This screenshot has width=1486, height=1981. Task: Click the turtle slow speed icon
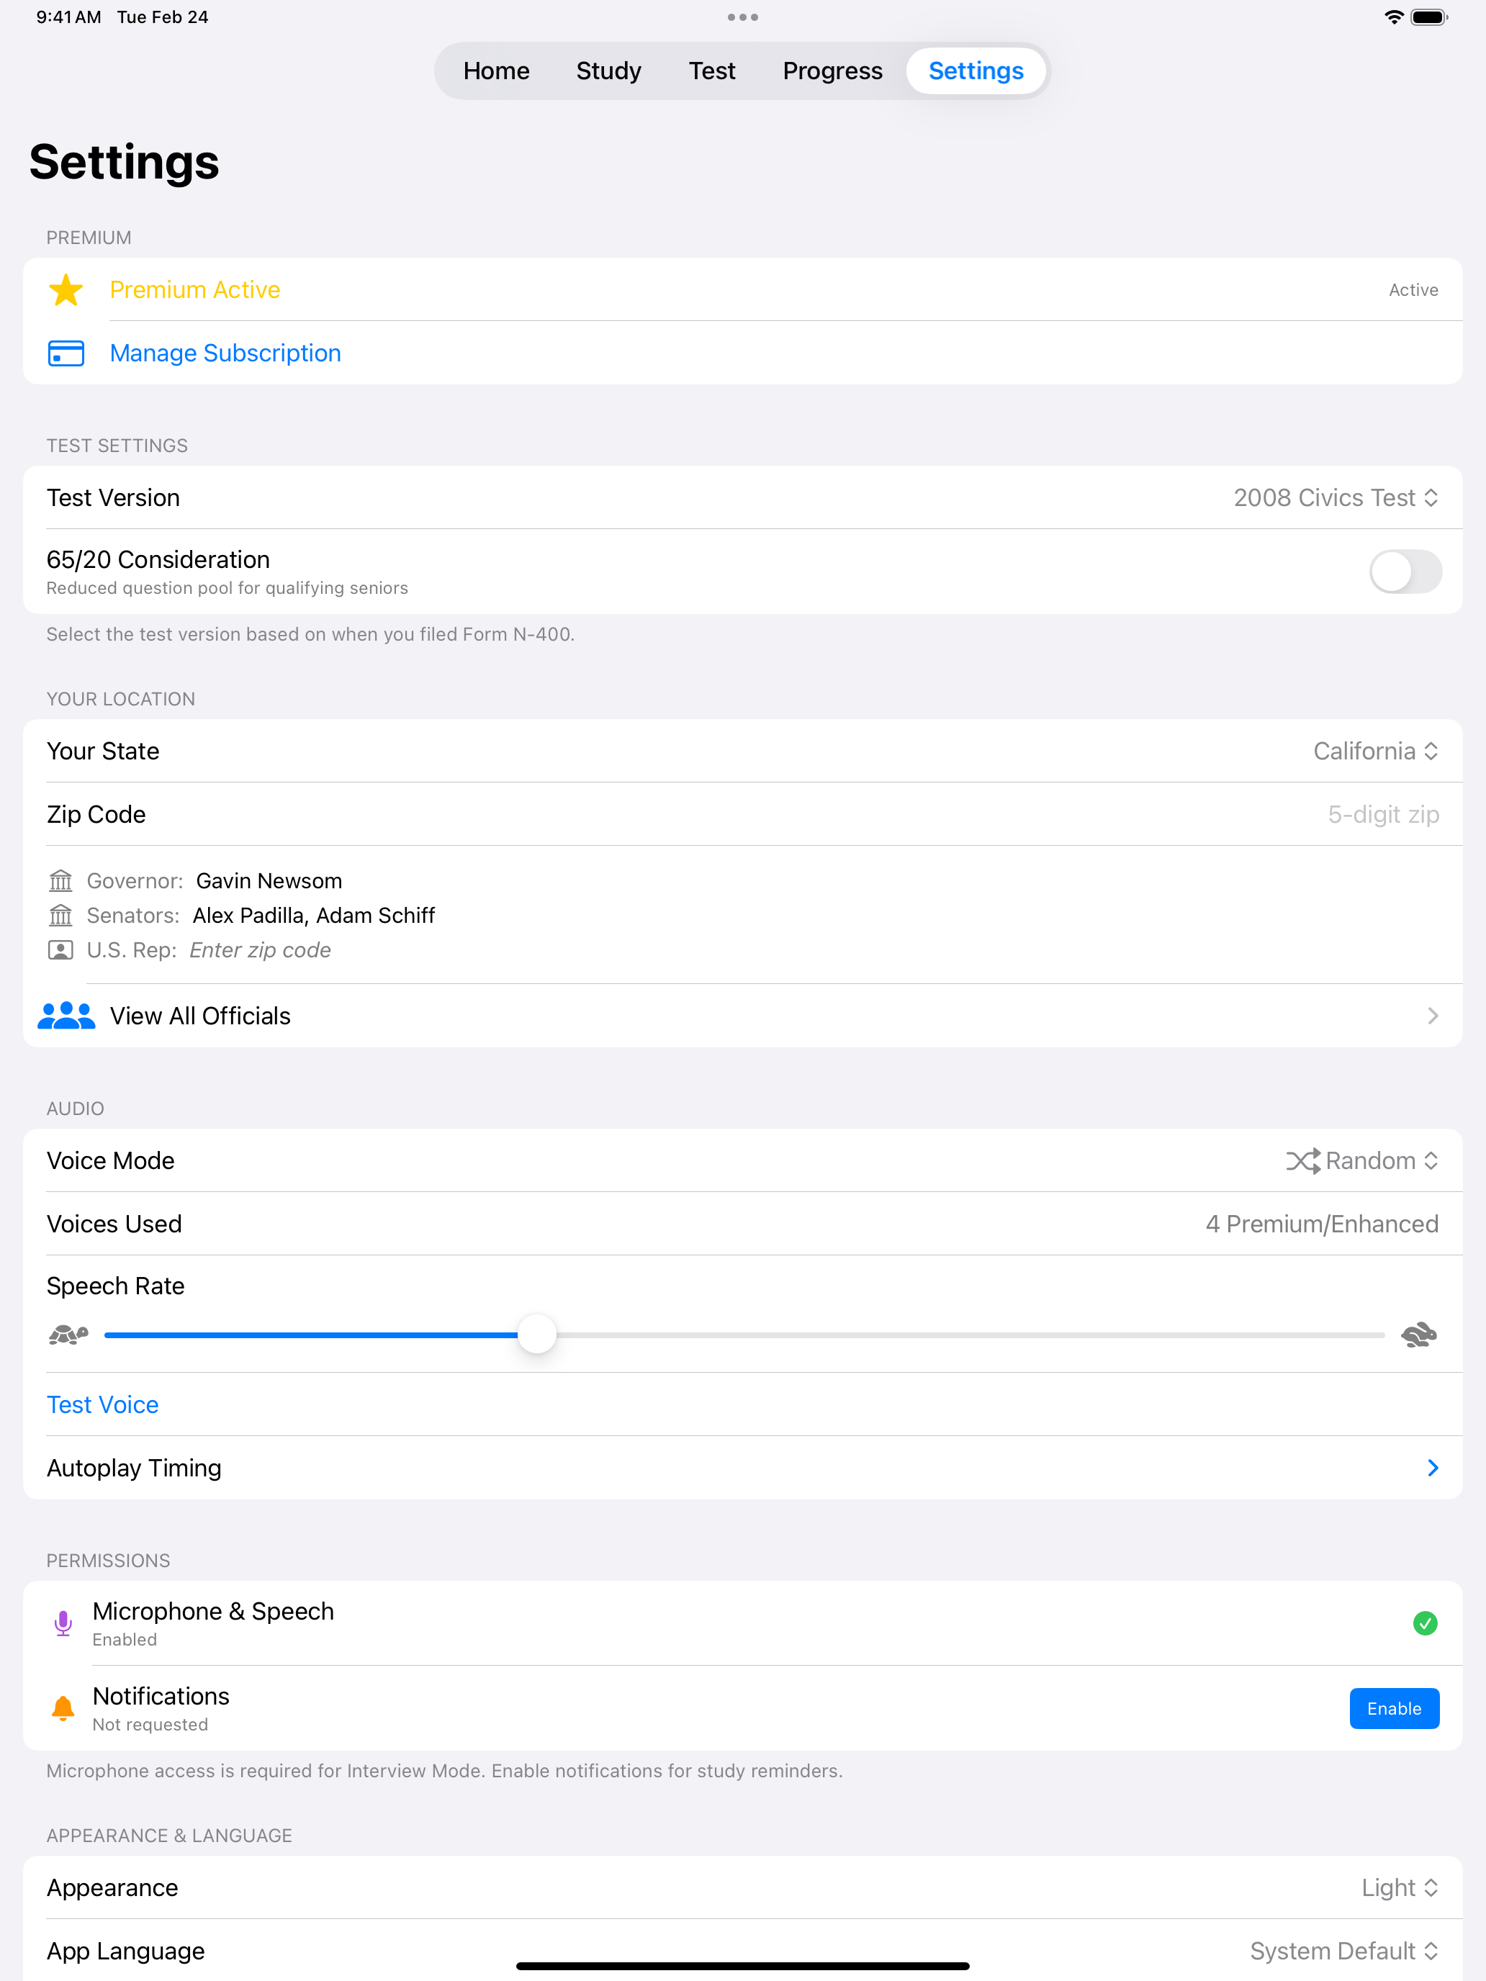click(69, 1335)
